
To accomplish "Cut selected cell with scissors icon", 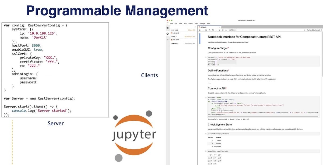I will (206, 30).
